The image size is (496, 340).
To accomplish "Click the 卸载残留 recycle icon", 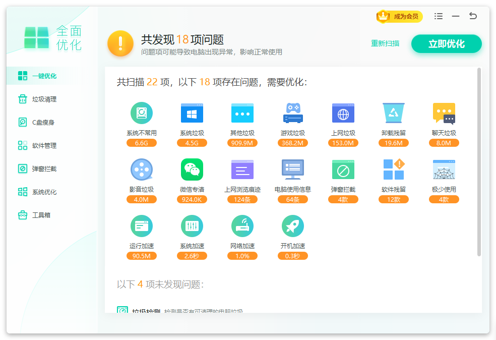I will coord(394,113).
